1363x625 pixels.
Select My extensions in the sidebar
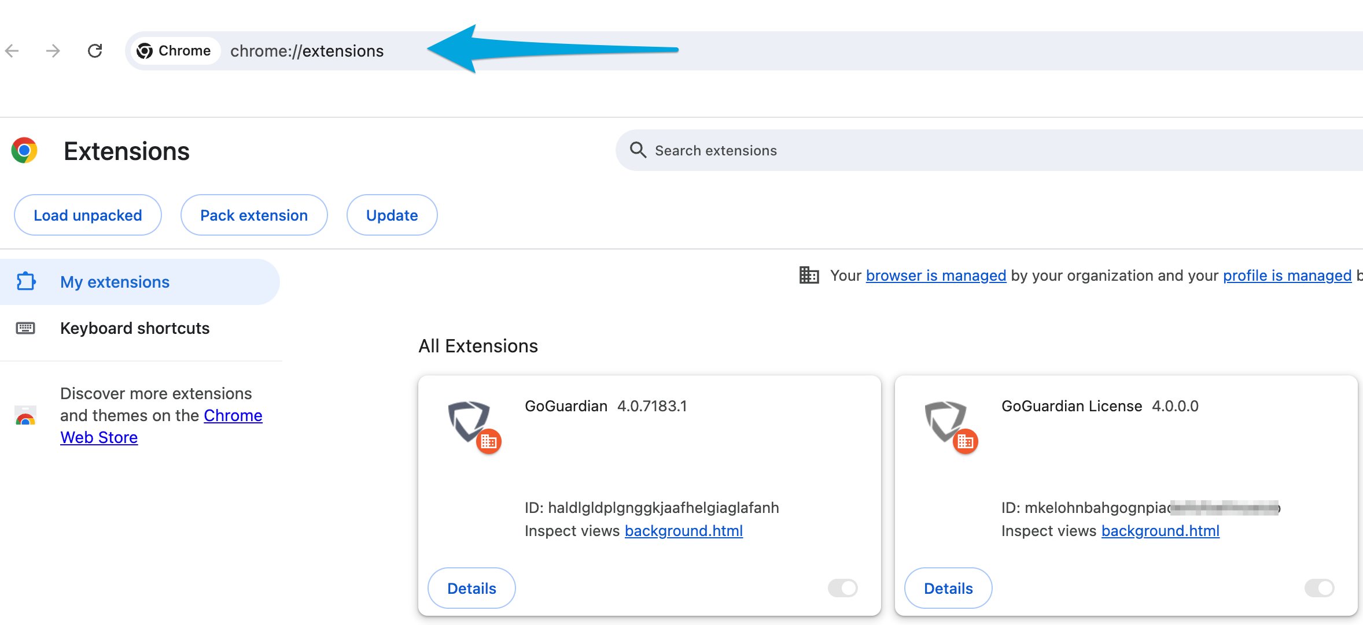pyautogui.click(x=139, y=282)
